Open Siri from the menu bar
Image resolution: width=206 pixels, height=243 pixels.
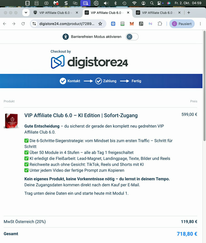click(169, 3)
